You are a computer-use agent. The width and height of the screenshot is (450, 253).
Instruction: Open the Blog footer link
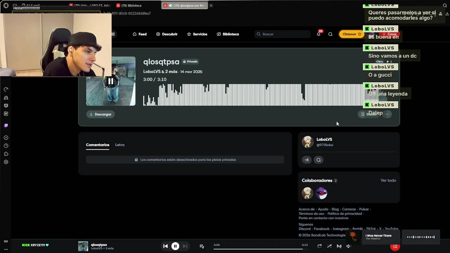(x=335, y=209)
